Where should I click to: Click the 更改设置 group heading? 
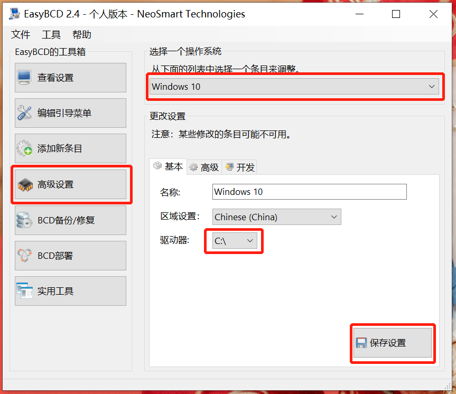pyautogui.click(x=167, y=116)
